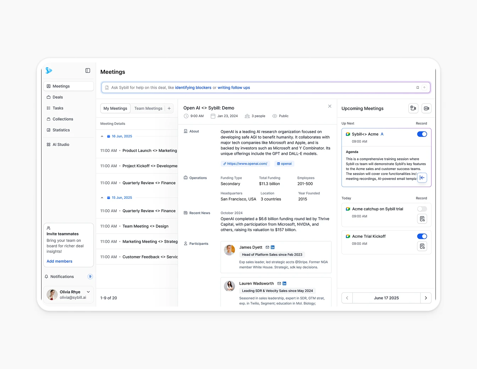Click the bookmark icon in the Ask Sybill bar
477x369 pixels.
point(417,87)
